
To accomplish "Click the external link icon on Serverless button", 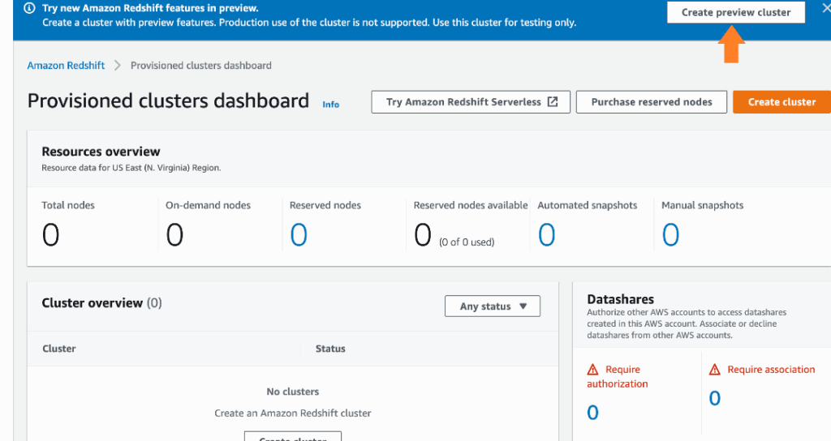I will (553, 101).
